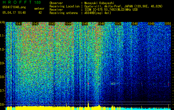The image size is (174, 110).
Task: Click the 1045 time marker
Action: pos(85,24)
